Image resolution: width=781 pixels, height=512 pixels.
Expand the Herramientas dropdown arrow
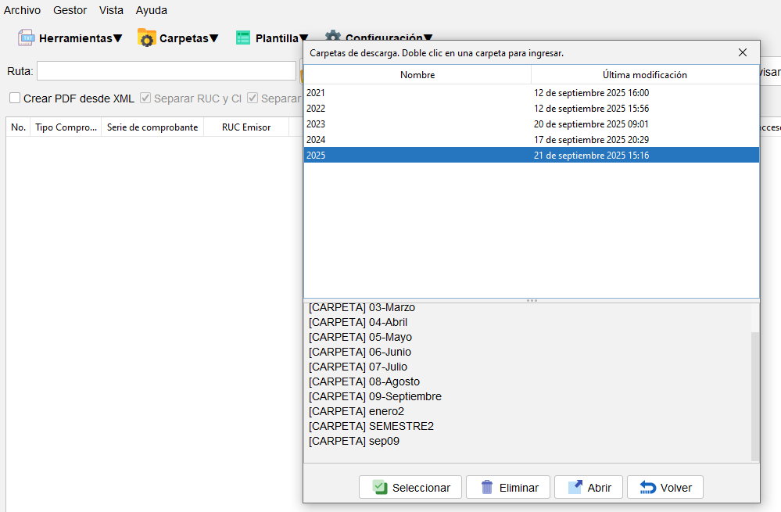(118, 38)
